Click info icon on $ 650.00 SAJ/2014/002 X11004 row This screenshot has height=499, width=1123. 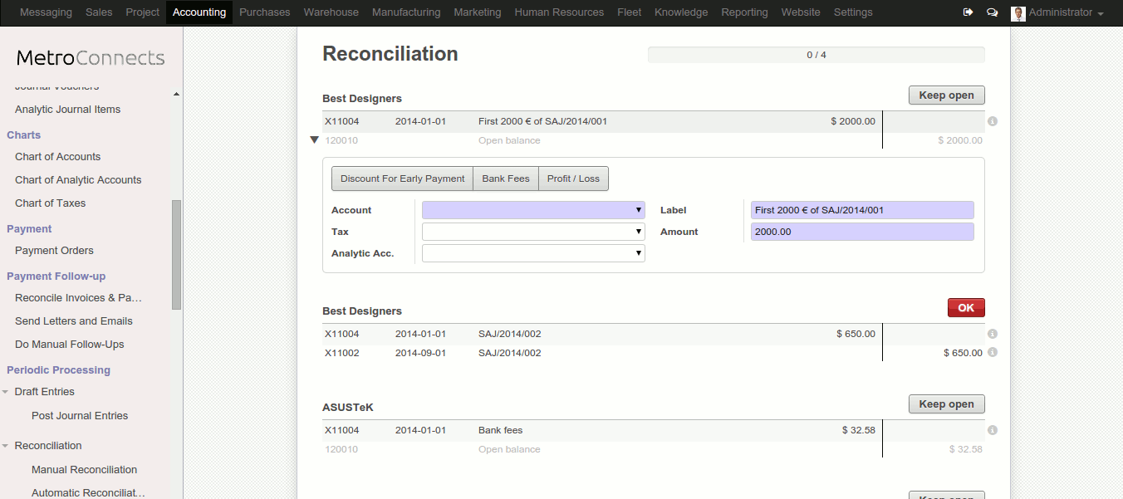[x=993, y=334]
